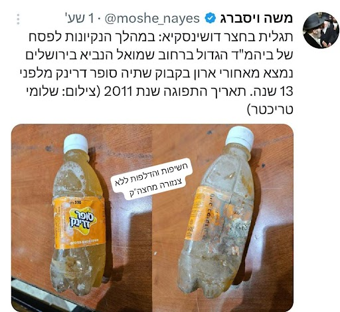Click the photo credit name טריכטר
The image size is (340, 312).
[x=270, y=109]
